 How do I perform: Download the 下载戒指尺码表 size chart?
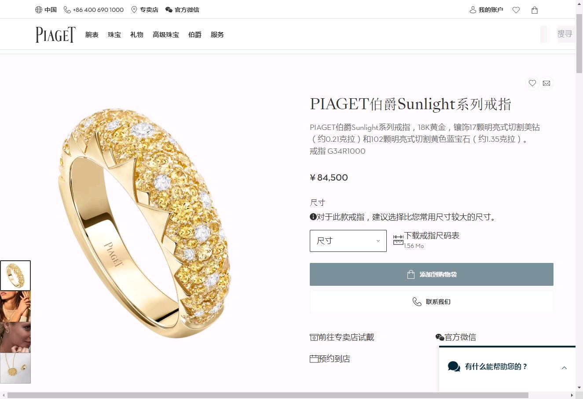432,236
